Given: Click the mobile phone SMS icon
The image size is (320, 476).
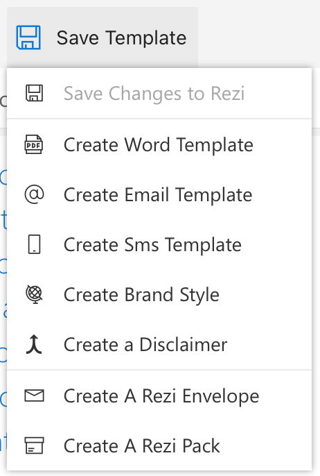Looking at the screenshot, I should [34, 244].
